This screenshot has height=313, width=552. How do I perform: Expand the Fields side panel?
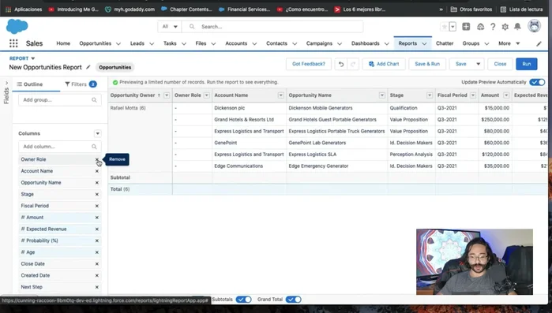6,84
